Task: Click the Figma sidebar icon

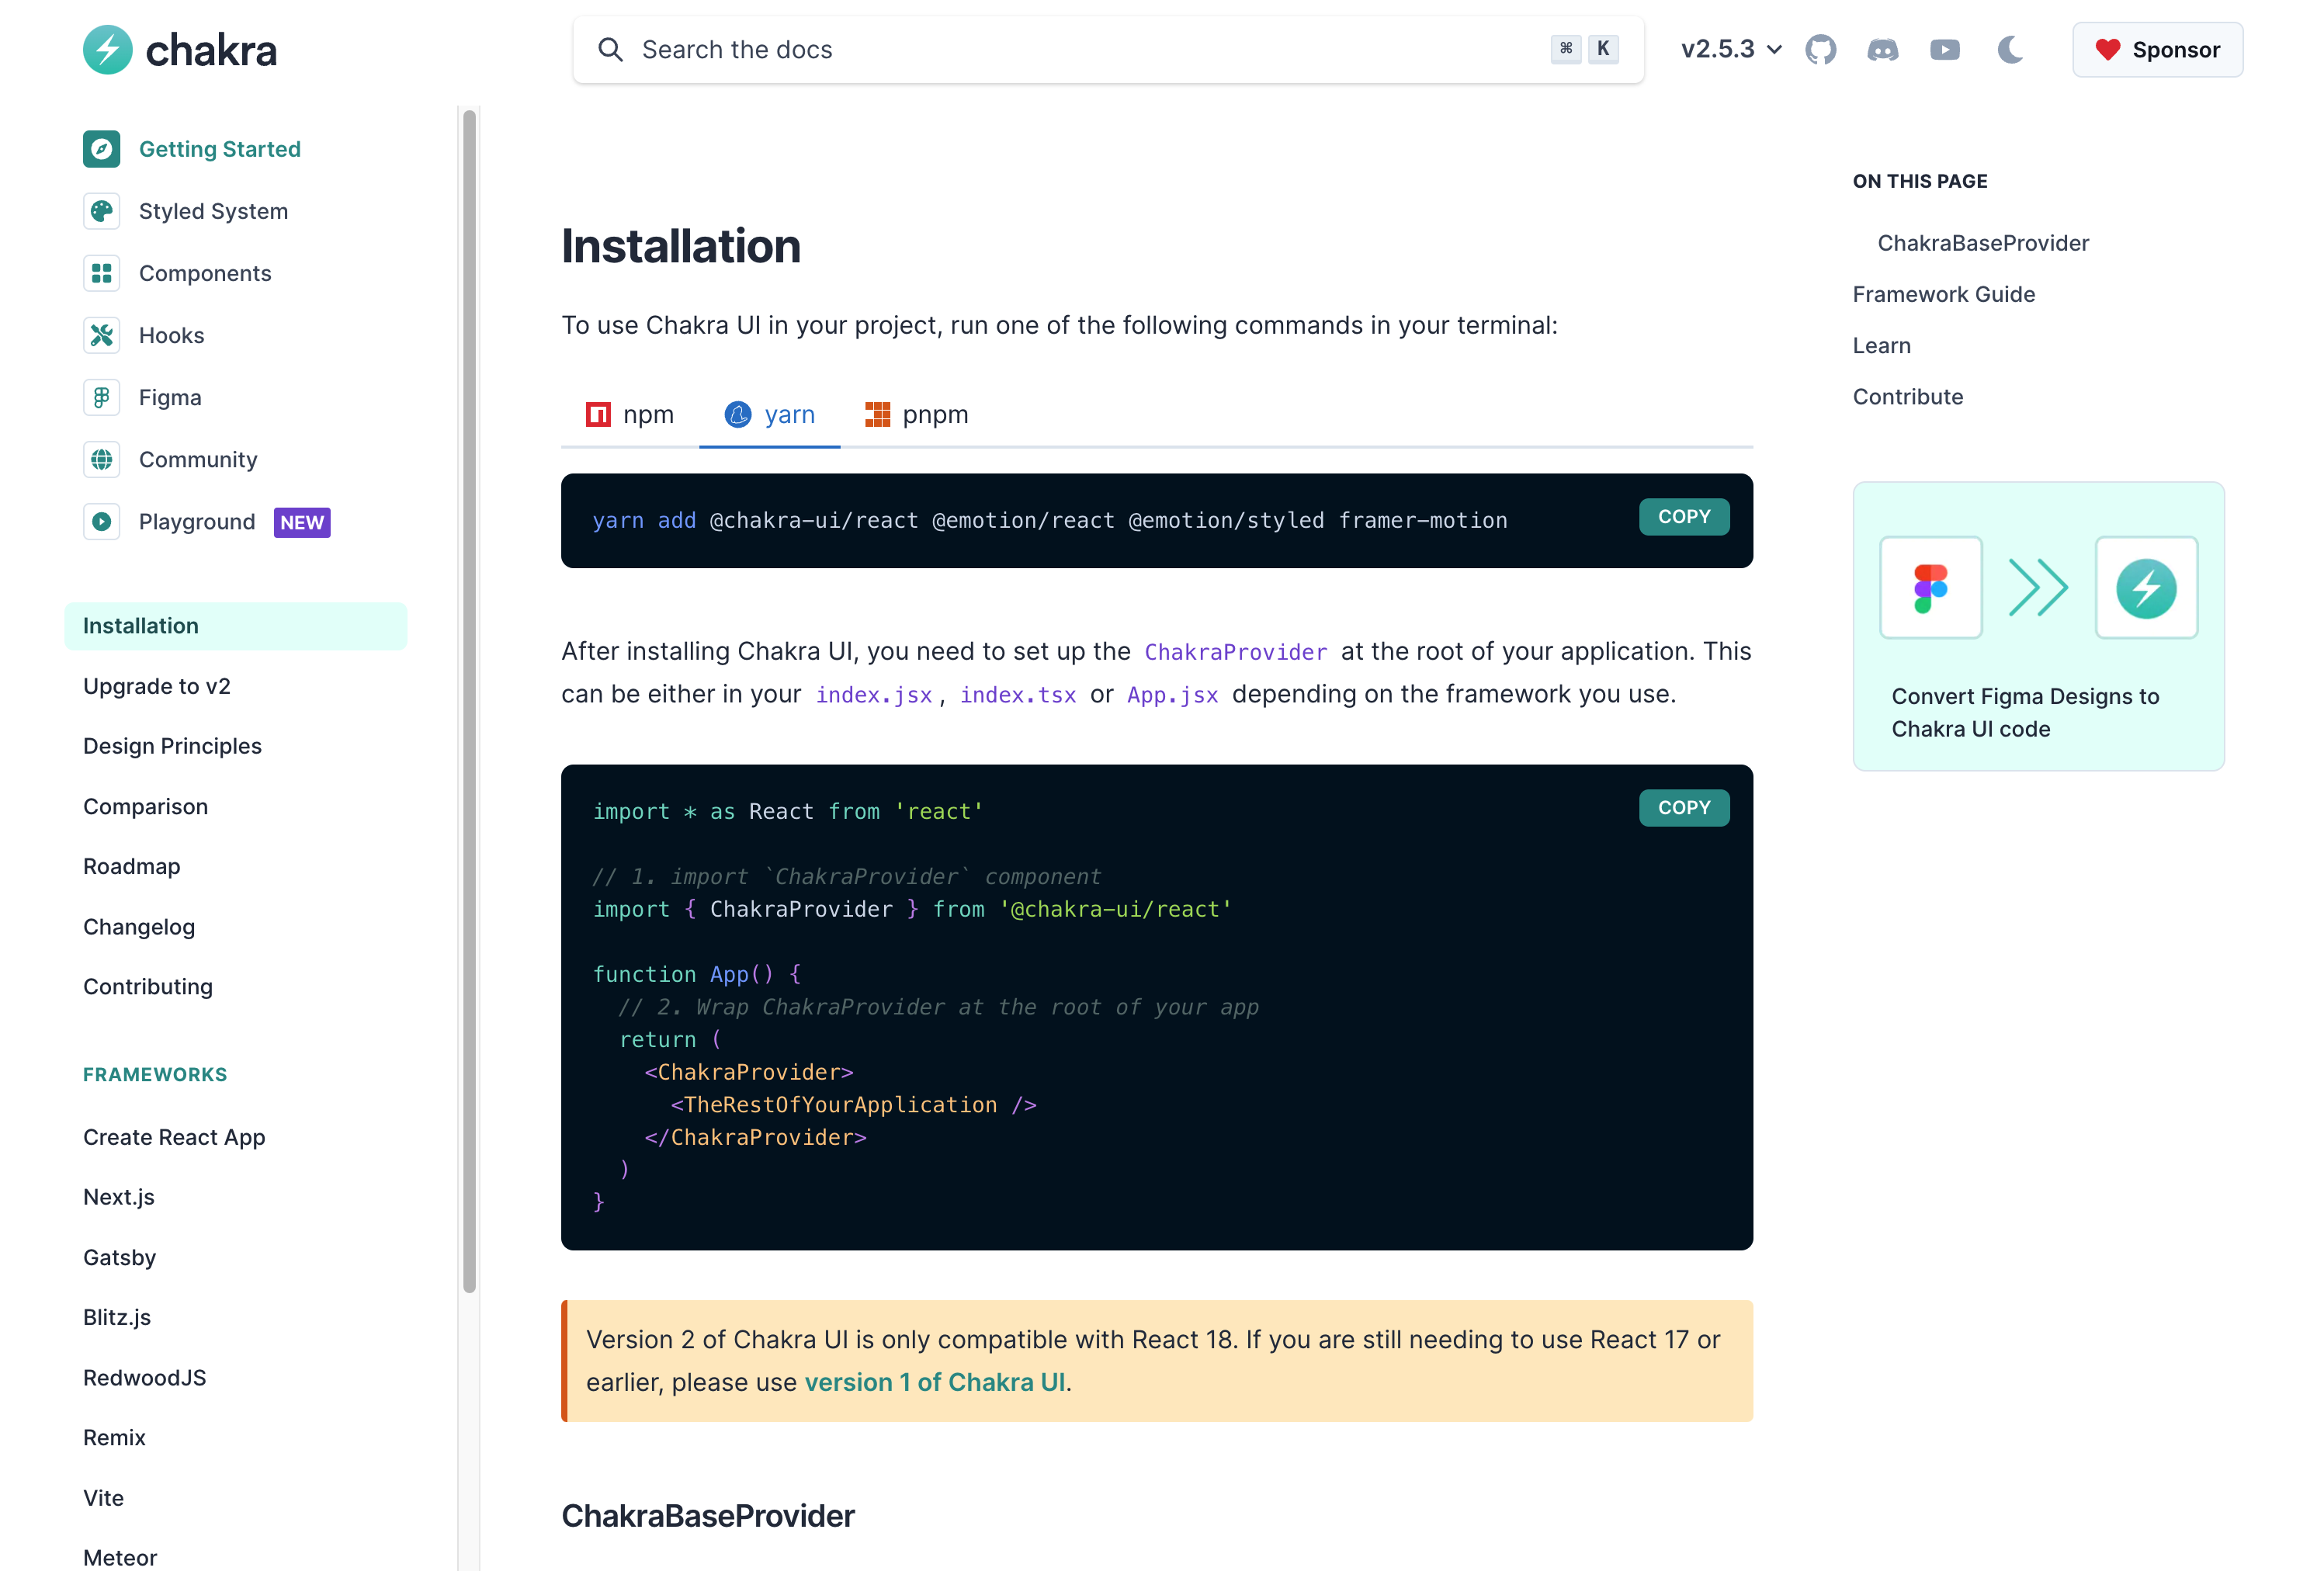Action: pyautogui.click(x=101, y=397)
